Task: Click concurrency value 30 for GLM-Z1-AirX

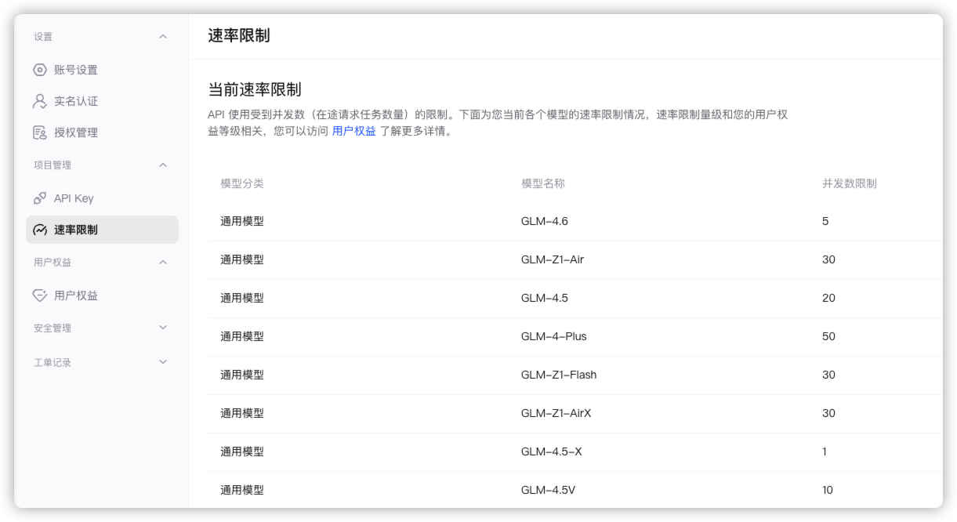Action: pos(828,413)
